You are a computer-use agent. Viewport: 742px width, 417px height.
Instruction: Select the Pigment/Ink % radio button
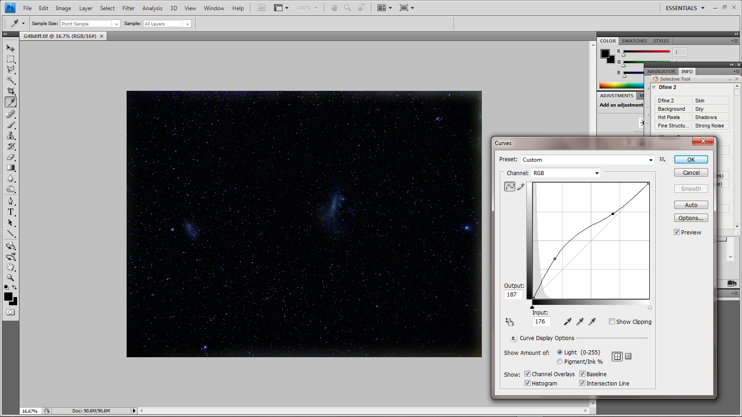pos(560,361)
